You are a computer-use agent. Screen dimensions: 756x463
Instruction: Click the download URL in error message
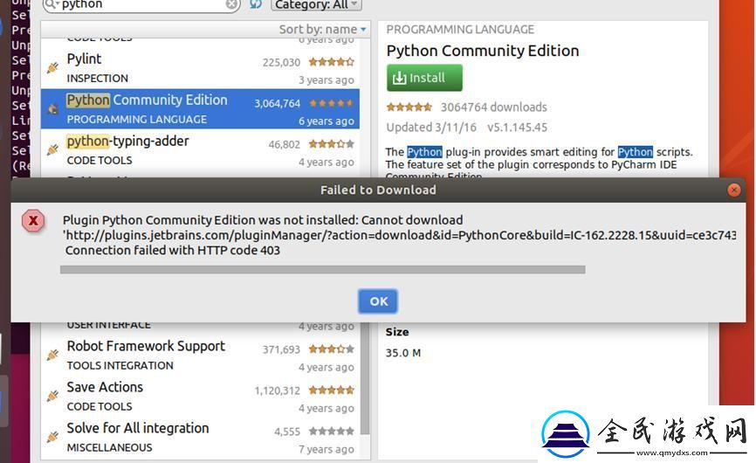click(400, 235)
